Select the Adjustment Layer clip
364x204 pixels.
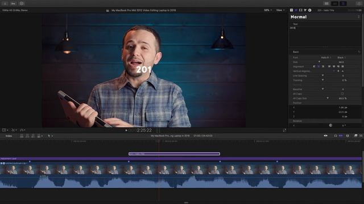(181, 159)
